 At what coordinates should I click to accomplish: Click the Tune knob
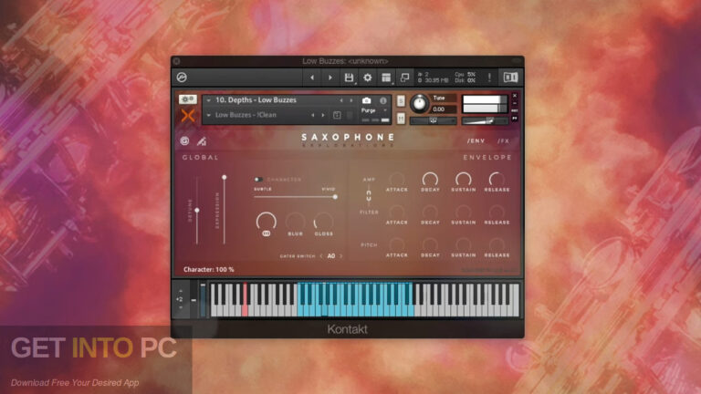[x=419, y=104]
